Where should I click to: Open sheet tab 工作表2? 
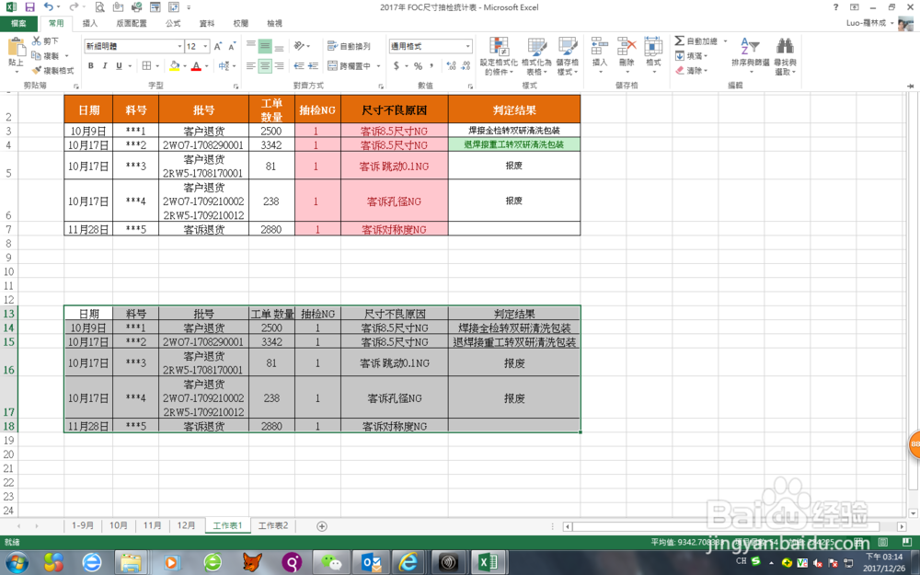pos(273,525)
